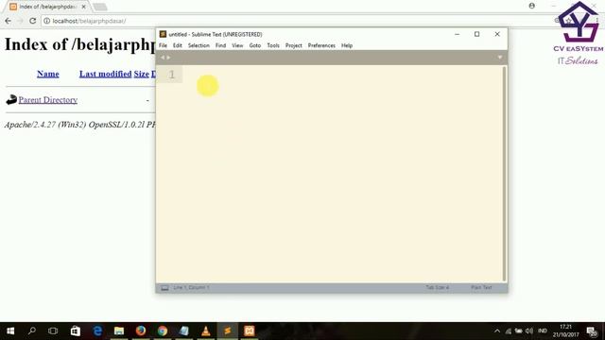
Task: Open the tab list dropdown arrow in Sublime Text
Action: pyautogui.click(x=500, y=58)
